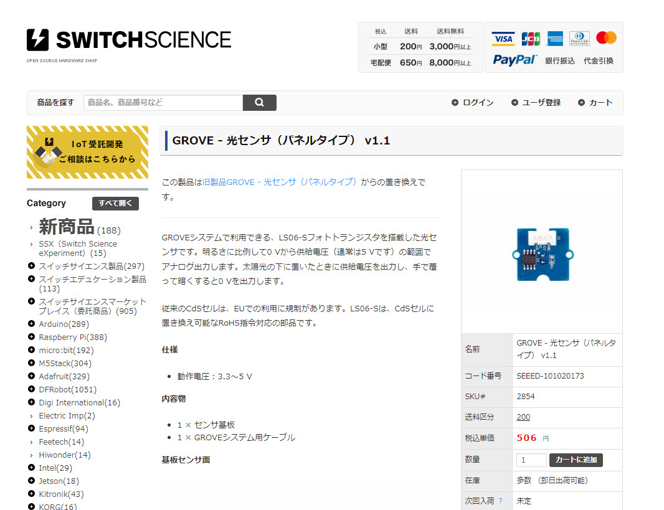Expand the Kitronik category plus icon
The height and width of the screenshot is (510, 664).
click(31, 494)
